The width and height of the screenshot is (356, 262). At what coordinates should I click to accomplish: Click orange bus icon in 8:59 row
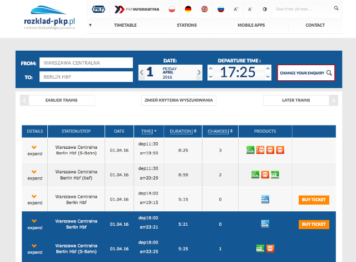(x=265, y=174)
